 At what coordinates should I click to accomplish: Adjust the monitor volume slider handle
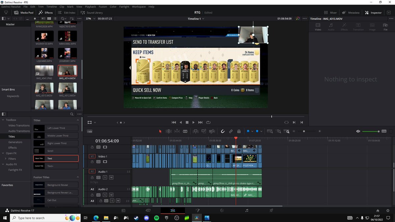click(x=379, y=131)
